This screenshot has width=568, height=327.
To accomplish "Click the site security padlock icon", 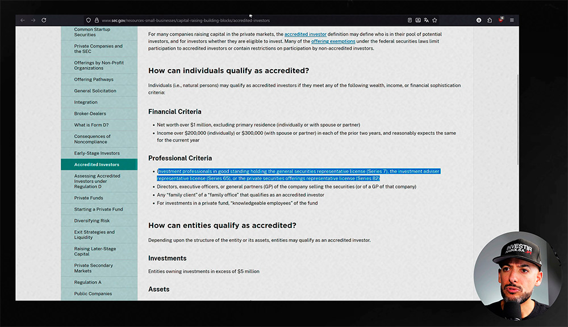I will click(x=97, y=20).
